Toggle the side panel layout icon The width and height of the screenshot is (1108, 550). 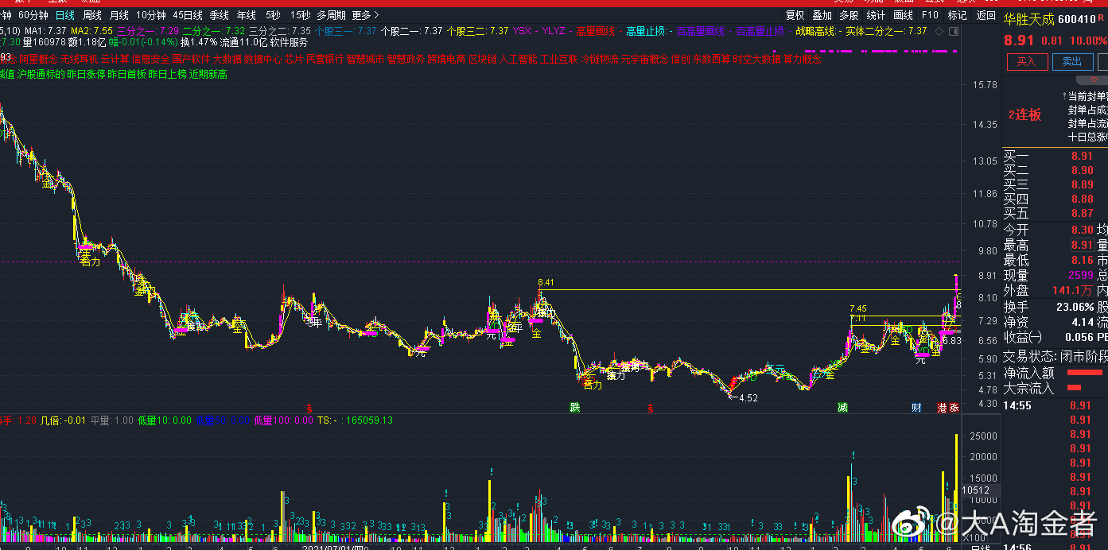tap(952, 31)
